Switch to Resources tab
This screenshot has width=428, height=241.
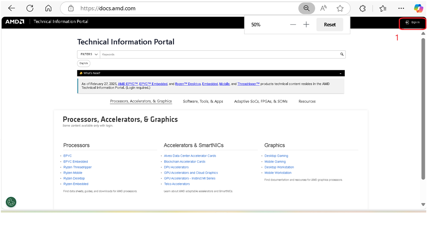(307, 101)
